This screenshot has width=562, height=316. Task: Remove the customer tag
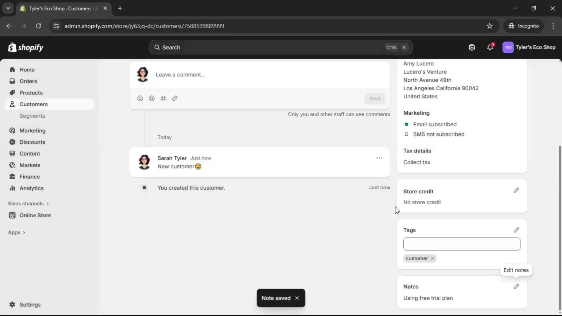coord(432,258)
